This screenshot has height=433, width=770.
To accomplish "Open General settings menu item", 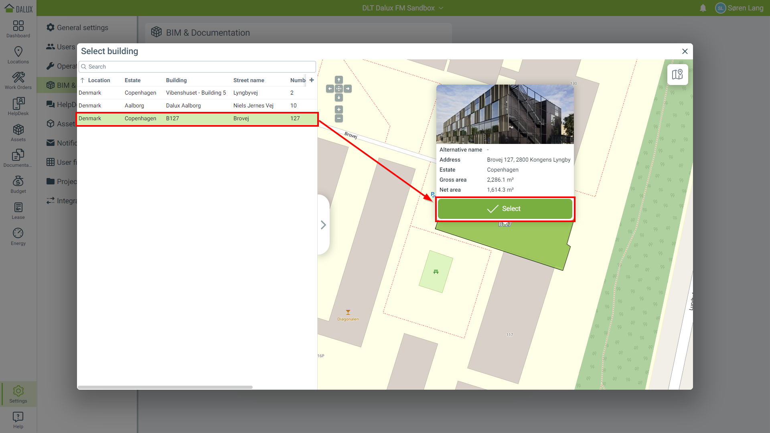I will click(82, 28).
